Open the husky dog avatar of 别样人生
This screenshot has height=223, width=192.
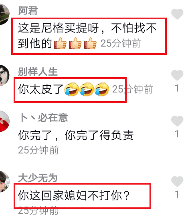[x=4, y=76]
